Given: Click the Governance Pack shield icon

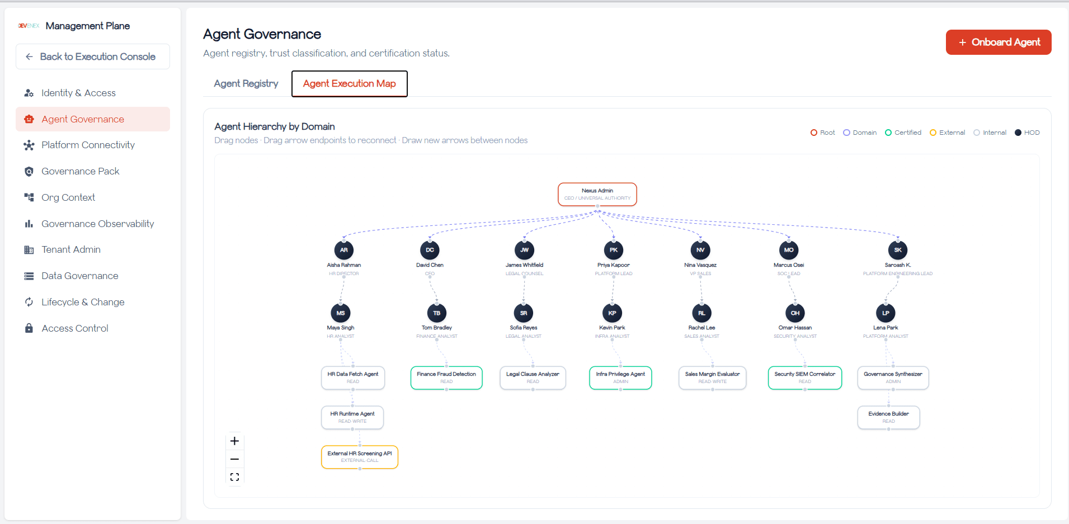Looking at the screenshot, I should (x=29, y=172).
